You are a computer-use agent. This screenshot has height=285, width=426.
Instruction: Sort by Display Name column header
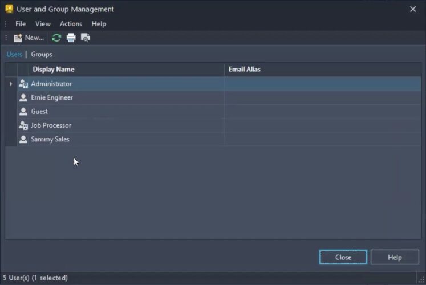[127, 69]
